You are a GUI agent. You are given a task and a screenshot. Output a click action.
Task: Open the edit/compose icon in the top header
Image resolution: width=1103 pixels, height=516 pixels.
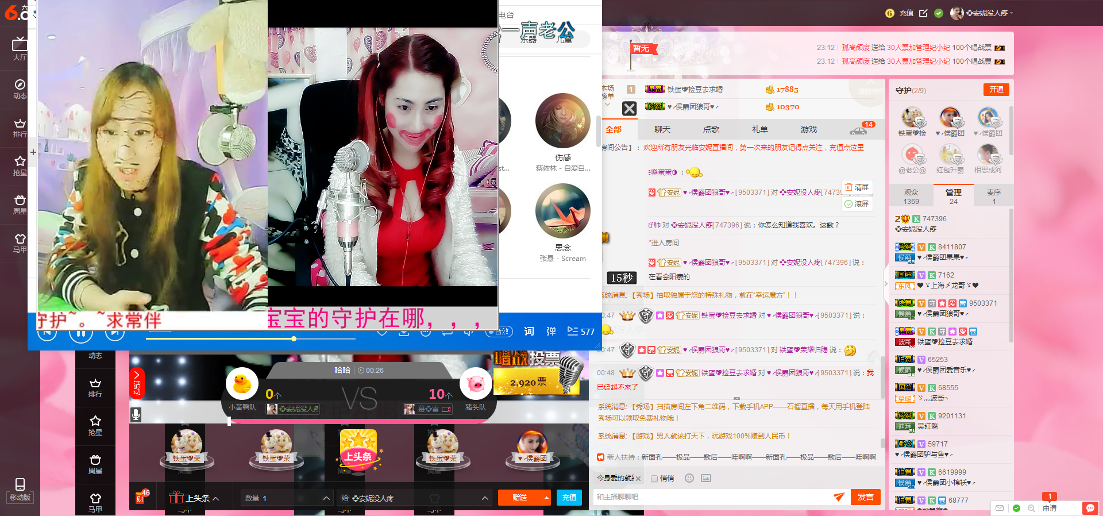point(923,13)
